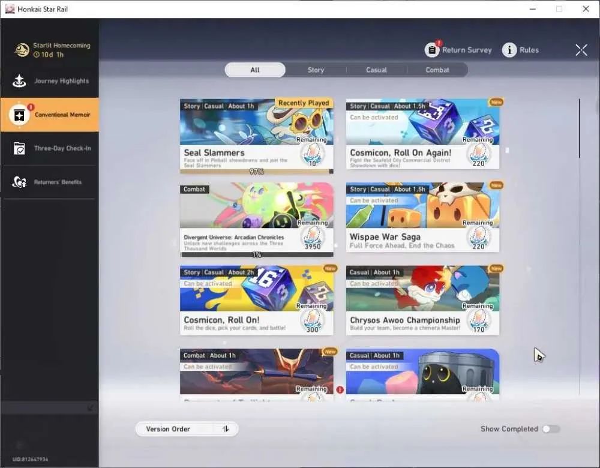View Rules via the info icon
Viewport: 600px width, 468px height.
[509, 50]
